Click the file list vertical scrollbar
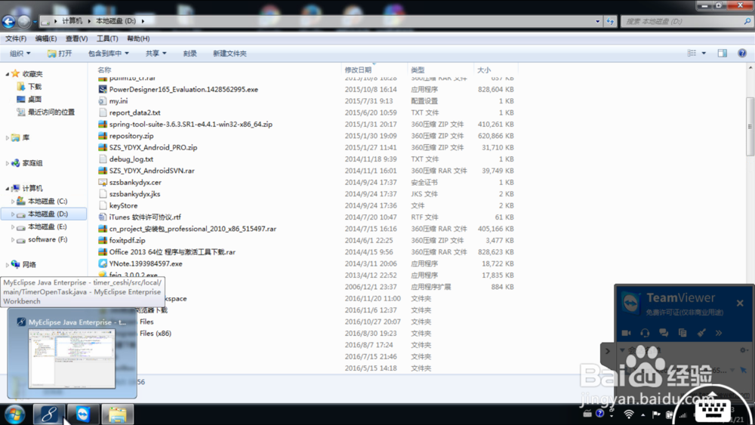 (750, 126)
